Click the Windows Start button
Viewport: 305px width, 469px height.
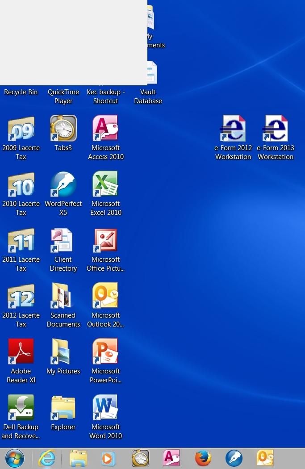[15, 458]
